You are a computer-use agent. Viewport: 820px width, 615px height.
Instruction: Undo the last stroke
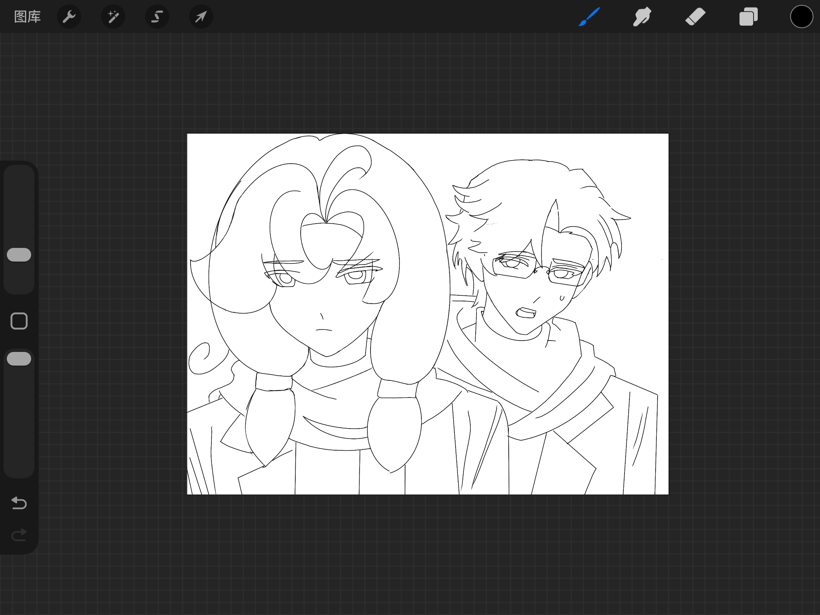[x=19, y=503]
